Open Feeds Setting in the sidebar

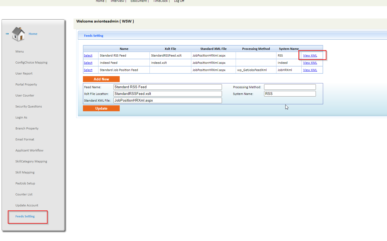coord(25,216)
